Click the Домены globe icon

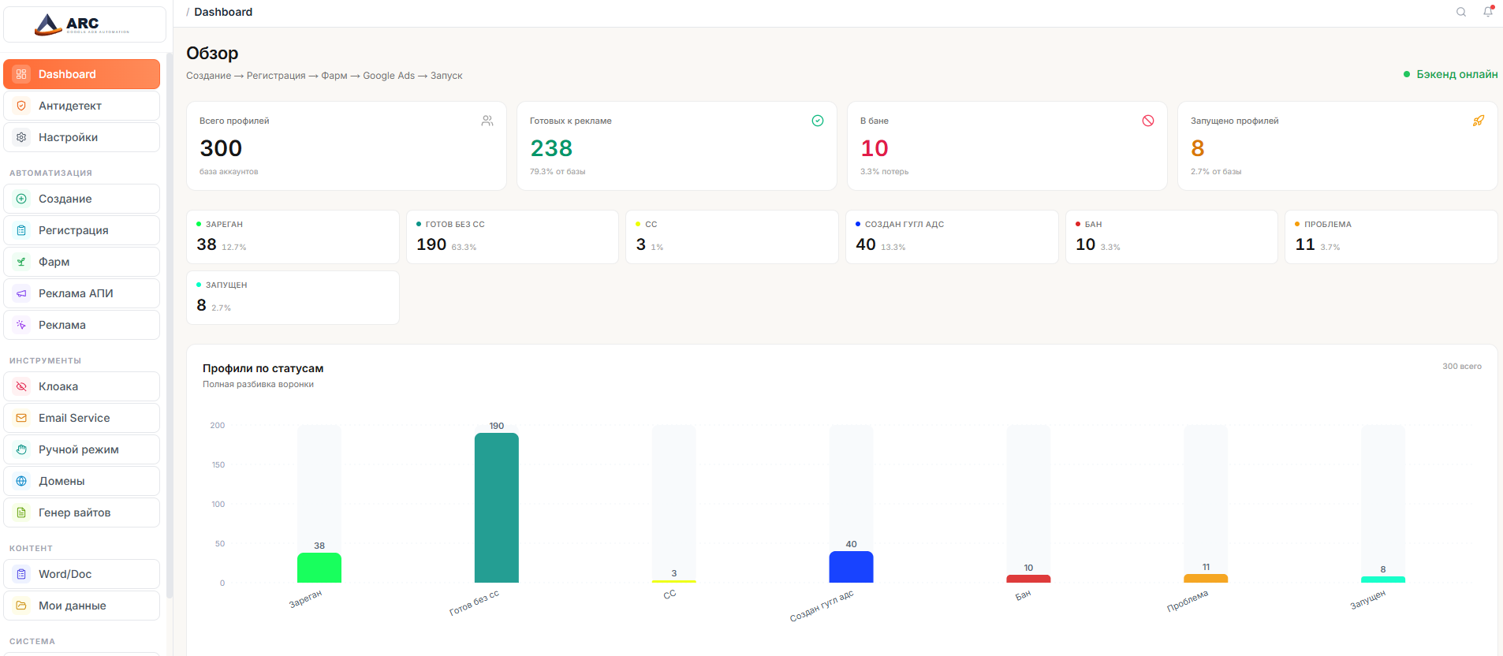click(21, 481)
